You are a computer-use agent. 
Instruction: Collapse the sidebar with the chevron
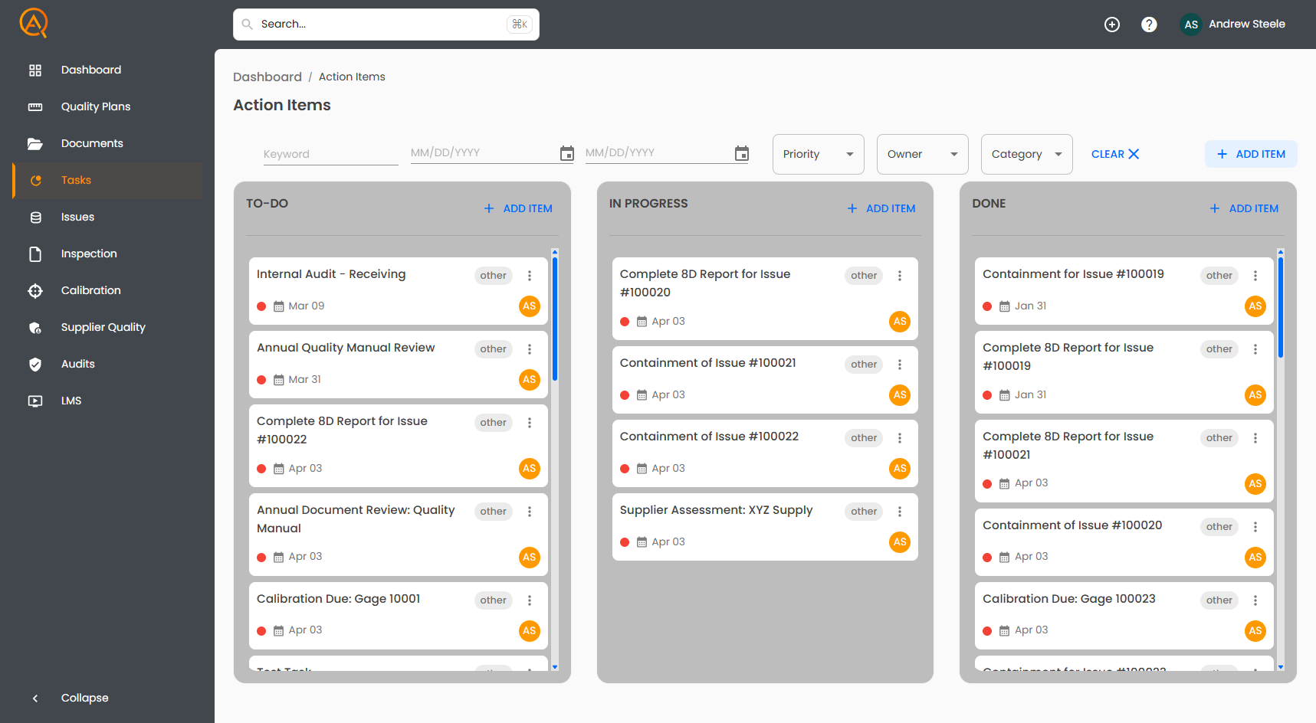(x=35, y=698)
